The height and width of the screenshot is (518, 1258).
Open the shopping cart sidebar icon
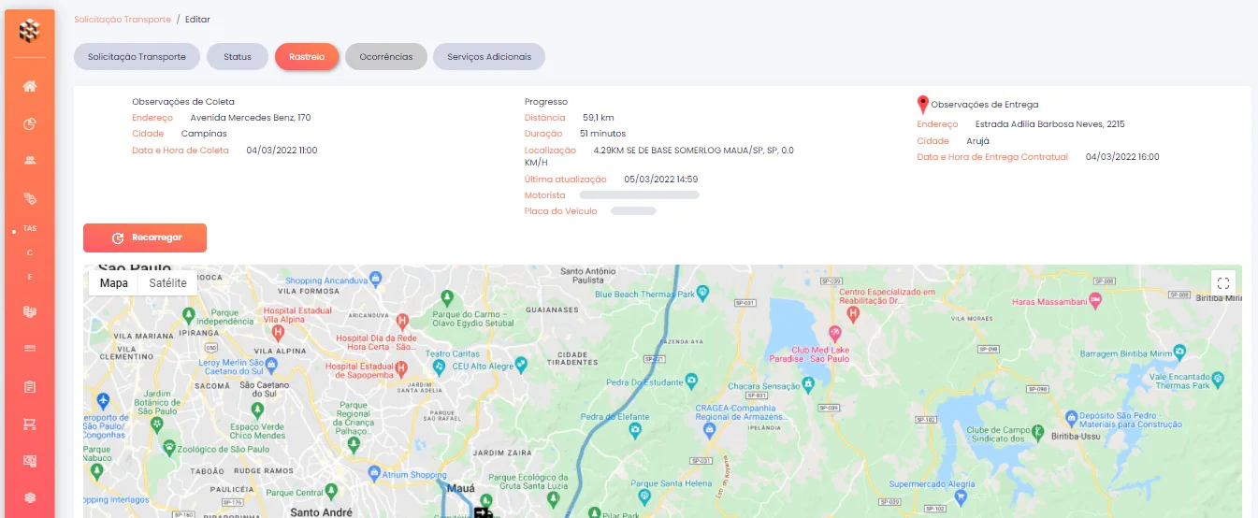(30, 424)
